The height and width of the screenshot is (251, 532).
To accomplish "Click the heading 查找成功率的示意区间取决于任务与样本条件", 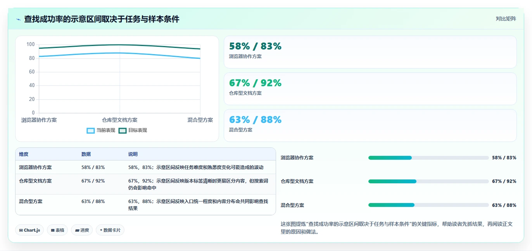I will 102,19.
